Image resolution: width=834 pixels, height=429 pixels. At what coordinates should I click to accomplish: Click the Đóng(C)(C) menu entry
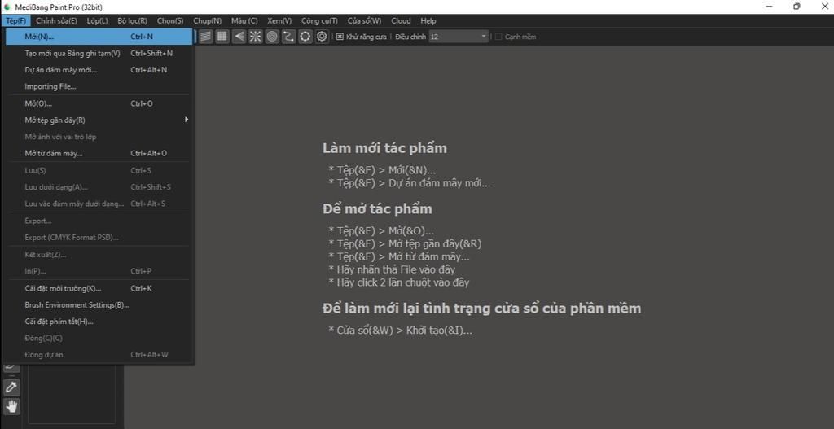[99, 338]
